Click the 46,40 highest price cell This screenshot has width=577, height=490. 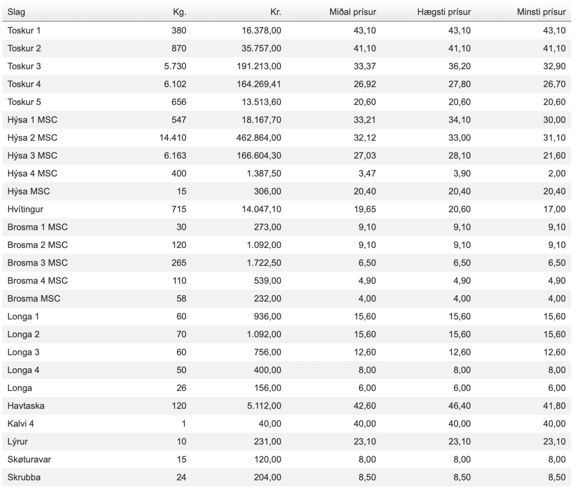click(x=460, y=406)
